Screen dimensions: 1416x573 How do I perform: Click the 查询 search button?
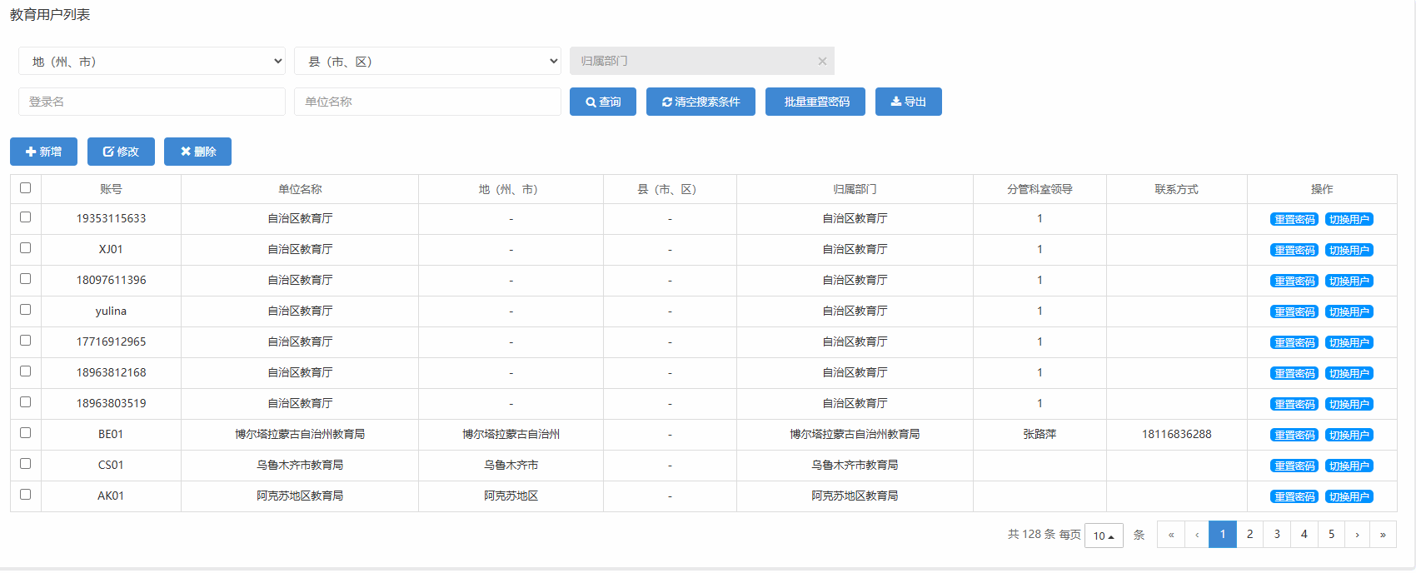[603, 102]
